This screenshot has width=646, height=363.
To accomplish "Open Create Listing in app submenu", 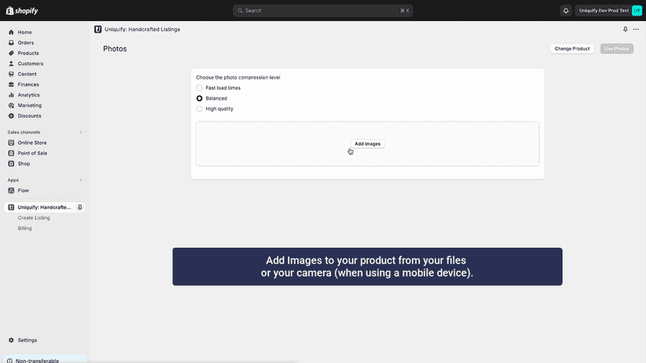I will [x=34, y=217].
